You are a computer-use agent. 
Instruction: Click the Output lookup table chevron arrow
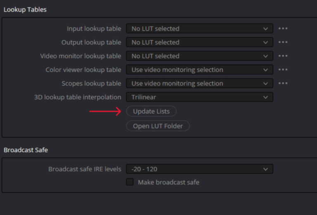coord(266,42)
